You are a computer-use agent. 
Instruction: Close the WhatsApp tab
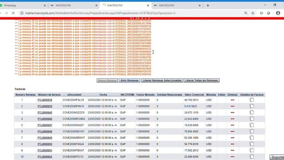(45, 5)
